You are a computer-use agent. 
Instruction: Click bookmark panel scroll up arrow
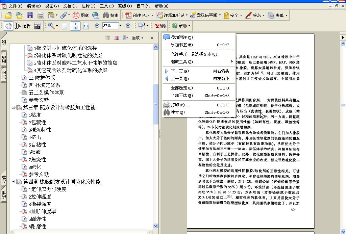pyautogui.click(x=155, y=47)
